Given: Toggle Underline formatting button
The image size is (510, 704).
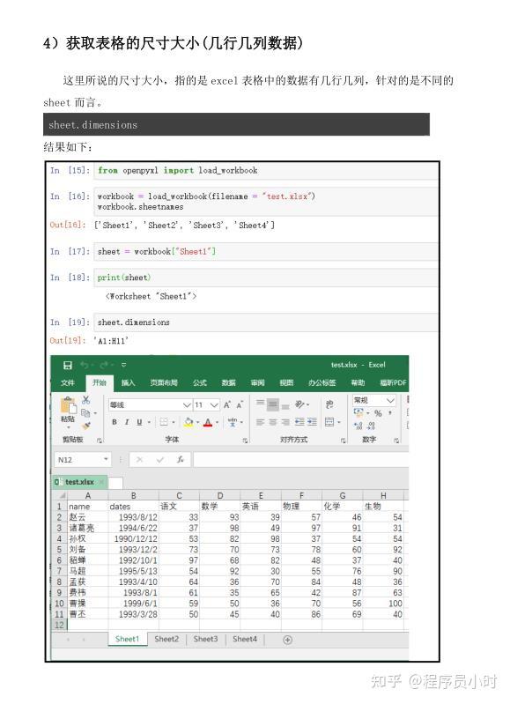Looking at the screenshot, I should [x=139, y=422].
